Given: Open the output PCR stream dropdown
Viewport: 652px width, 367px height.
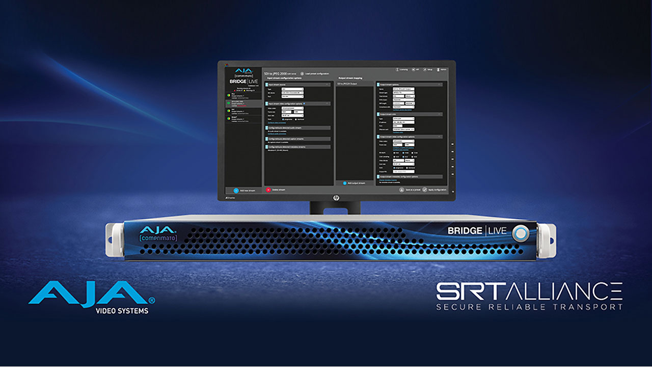Looking at the screenshot, I should click(404, 100).
